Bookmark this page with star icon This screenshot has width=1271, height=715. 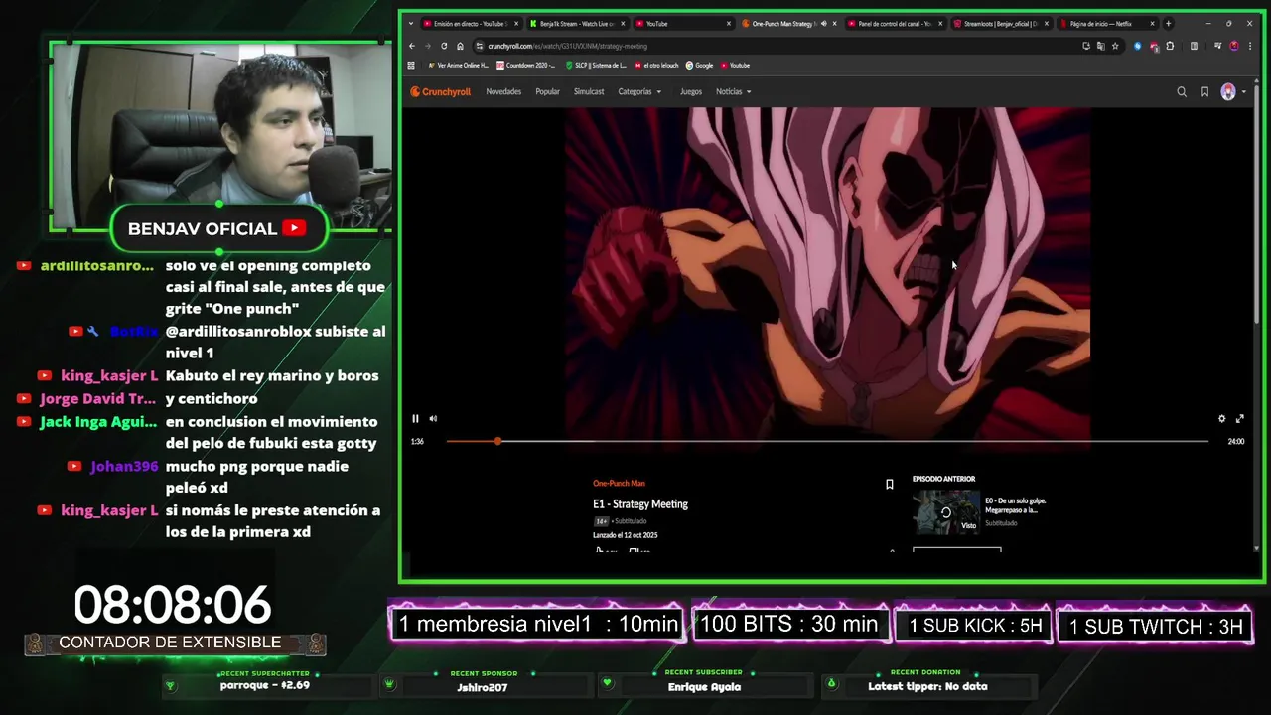(x=1115, y=46)
